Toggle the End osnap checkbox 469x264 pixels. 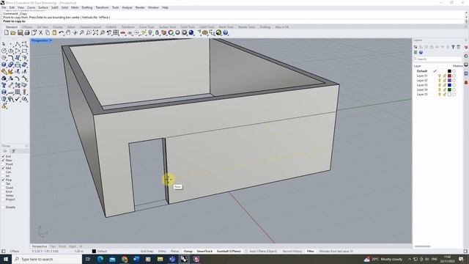tap(3, 156)
